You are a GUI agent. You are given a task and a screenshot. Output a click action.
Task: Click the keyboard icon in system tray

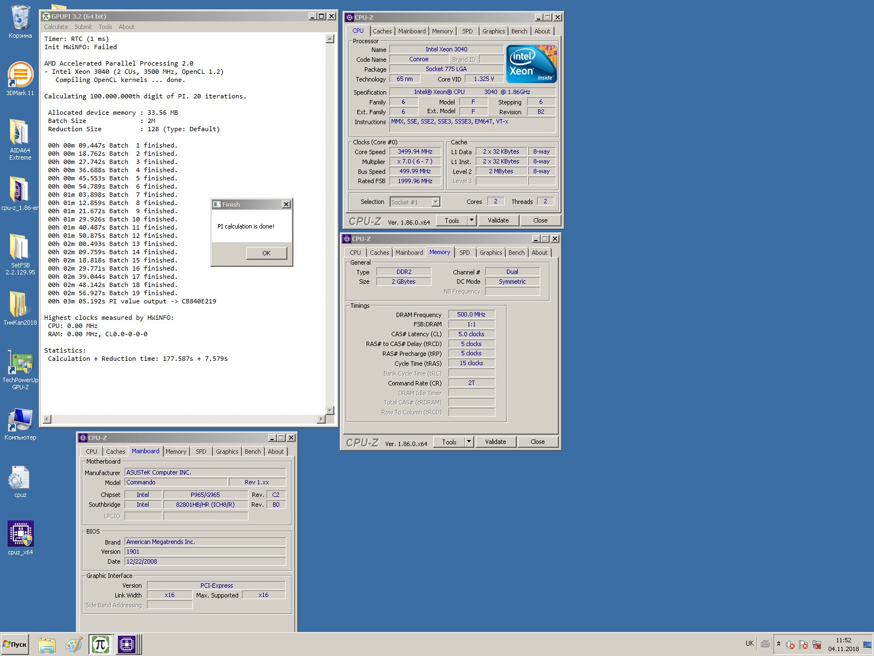tap(765, 643)
